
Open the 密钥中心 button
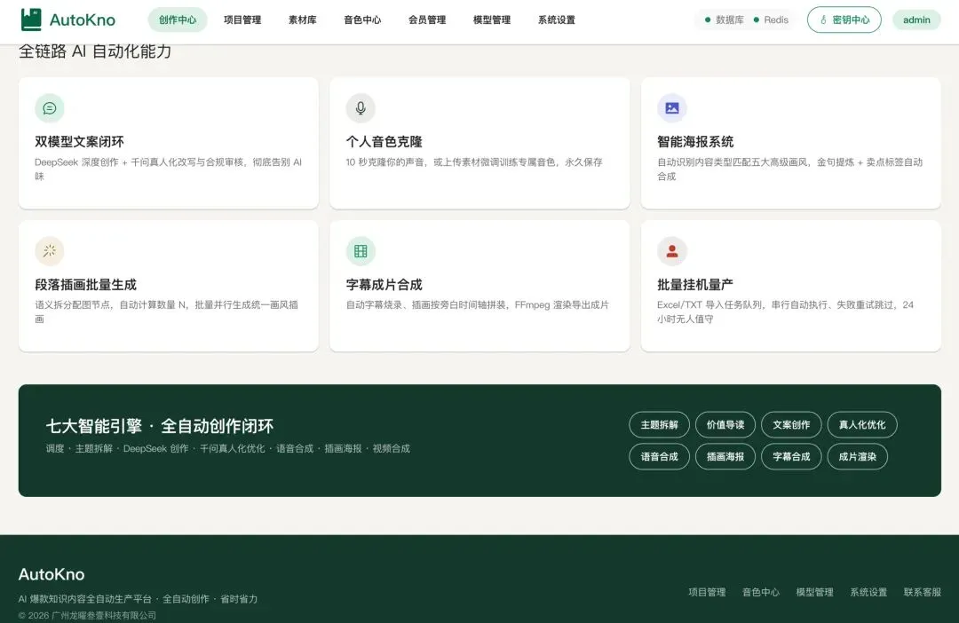(844, 20)
